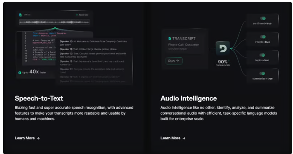Click the 'topics=true' label
The image size is (293, 154).
262,60
